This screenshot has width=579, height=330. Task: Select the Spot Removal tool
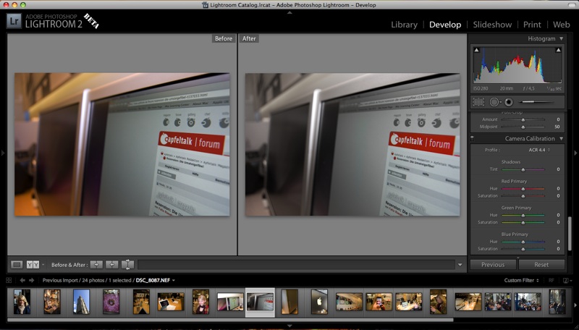(x=494, y=102)
